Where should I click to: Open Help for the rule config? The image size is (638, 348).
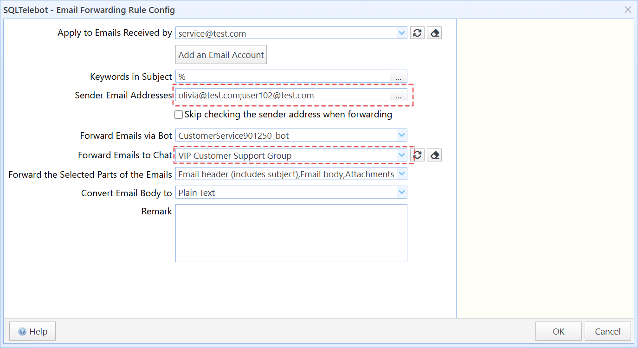click(32, 331)
